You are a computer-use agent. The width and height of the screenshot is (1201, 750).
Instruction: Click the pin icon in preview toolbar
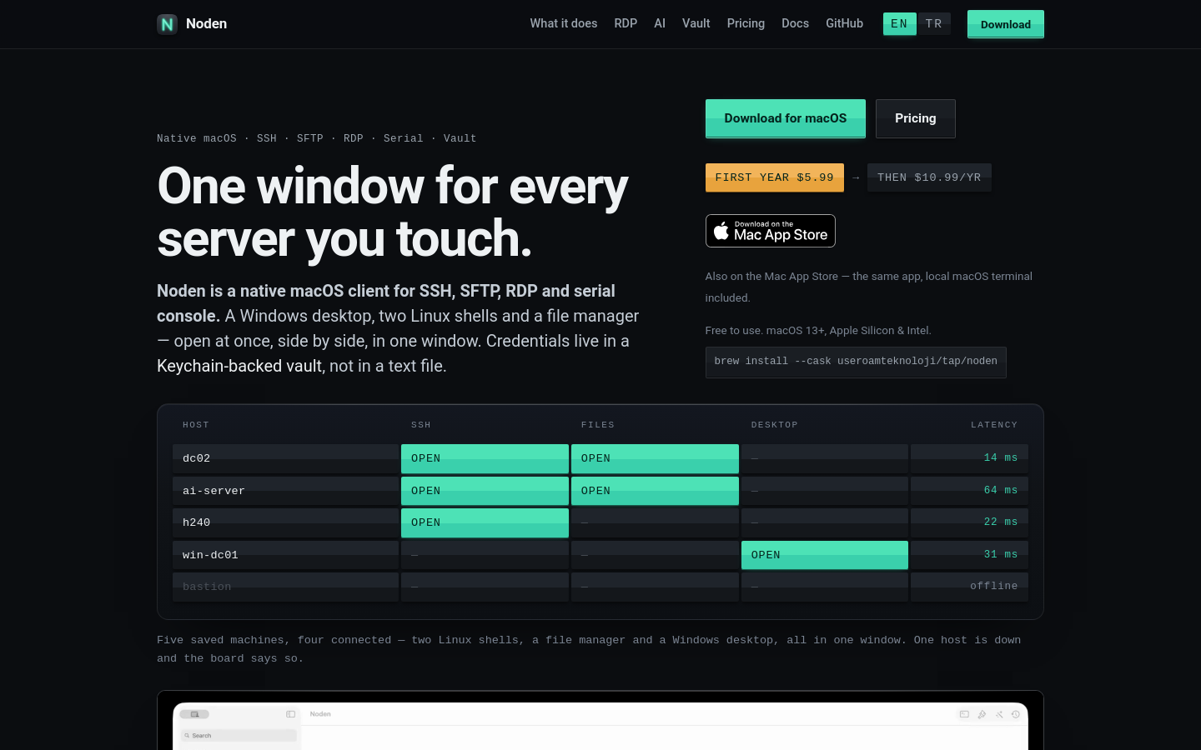(982, 714)
